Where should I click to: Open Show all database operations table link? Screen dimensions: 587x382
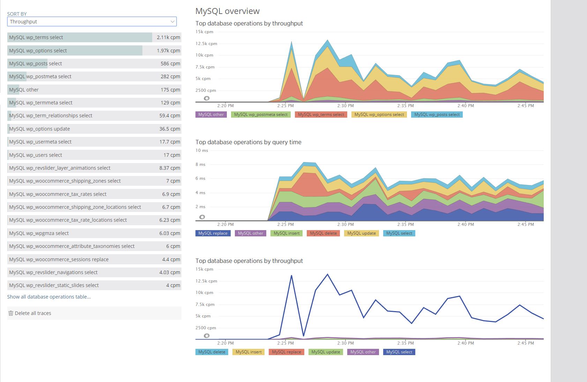49,297
